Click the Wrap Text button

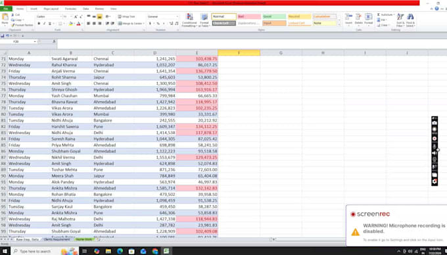(126, 16)
